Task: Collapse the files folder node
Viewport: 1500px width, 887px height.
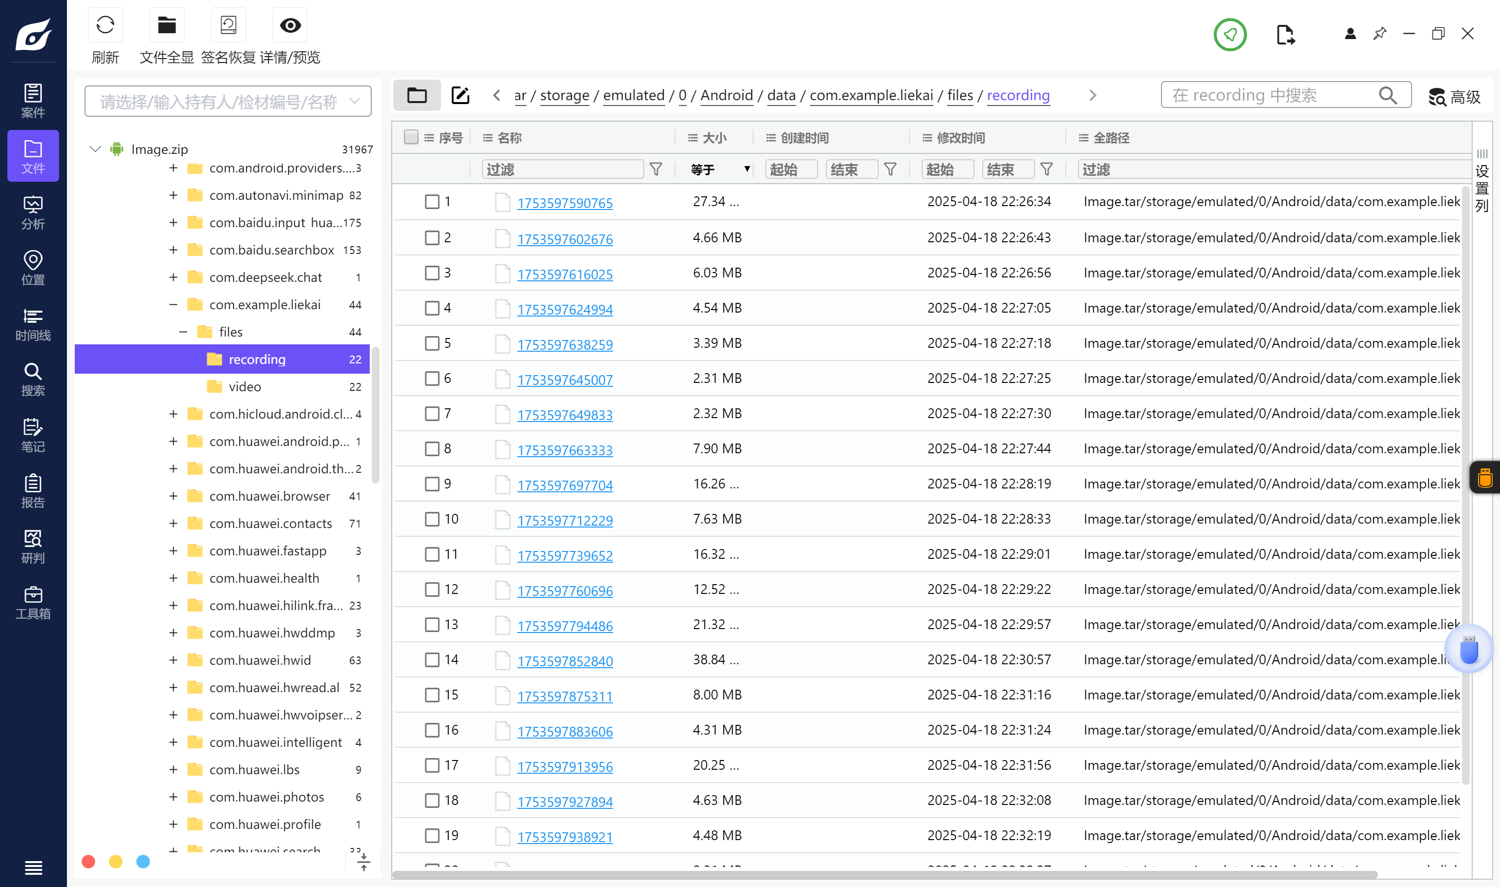Action: [184, 332]
